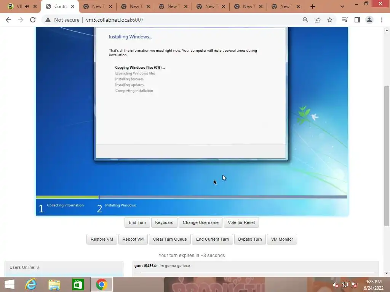
Task: Open VM Monitor
Action: point(282,239)
